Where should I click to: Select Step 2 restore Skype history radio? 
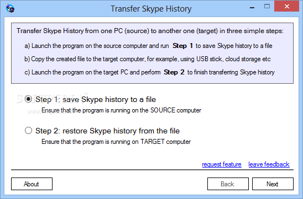click(x=28, y=131)
